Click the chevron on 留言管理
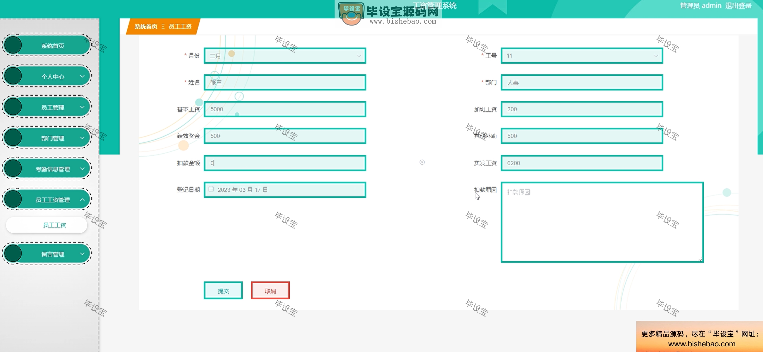The height and width of the screenshot is (352, 763). click(82, 253)
